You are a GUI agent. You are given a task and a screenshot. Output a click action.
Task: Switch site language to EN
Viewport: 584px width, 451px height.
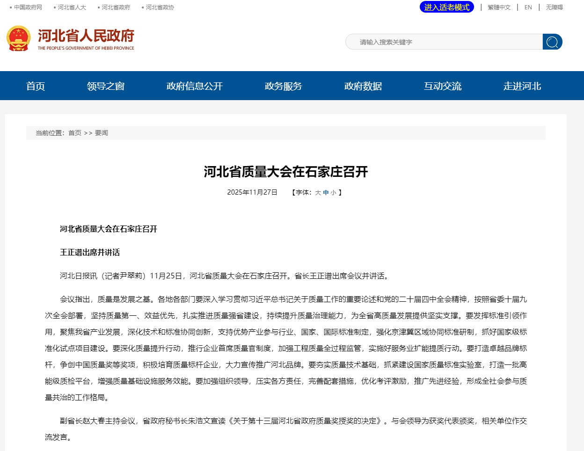[x=528, y=7]
